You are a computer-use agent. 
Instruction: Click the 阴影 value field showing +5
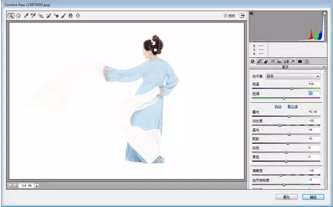click(314, 139)
